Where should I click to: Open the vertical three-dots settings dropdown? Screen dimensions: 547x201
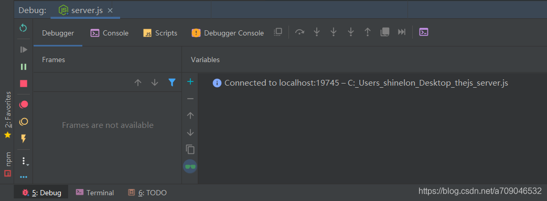(25, 161)
